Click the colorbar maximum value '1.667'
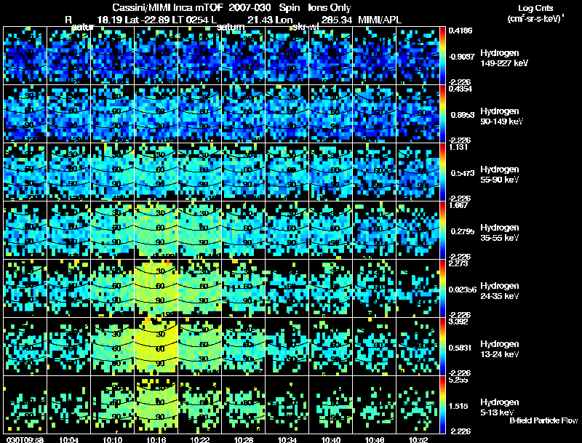The width and height of the screenshot is (582, 443). [x=458, y=205]
